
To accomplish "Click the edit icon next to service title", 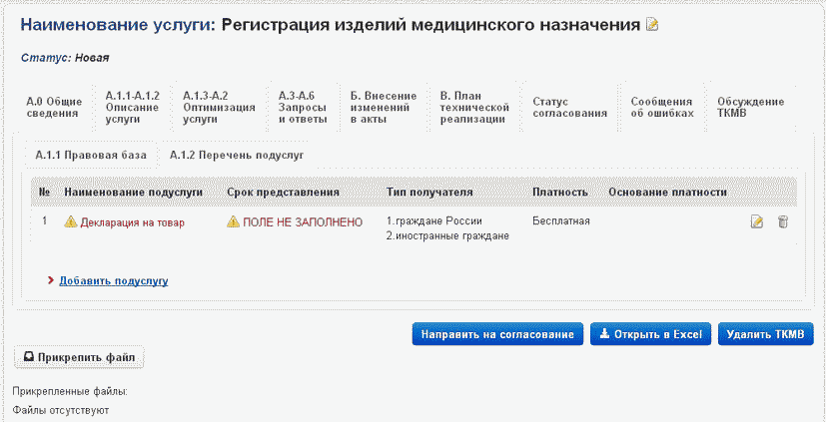I will pyautogui.click(x=653, y=25).
